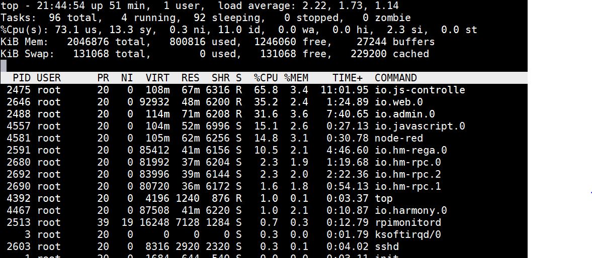The image size is (592, 258).
Task: Select the io.javascript.0 process name
Action: click(420, 126)
